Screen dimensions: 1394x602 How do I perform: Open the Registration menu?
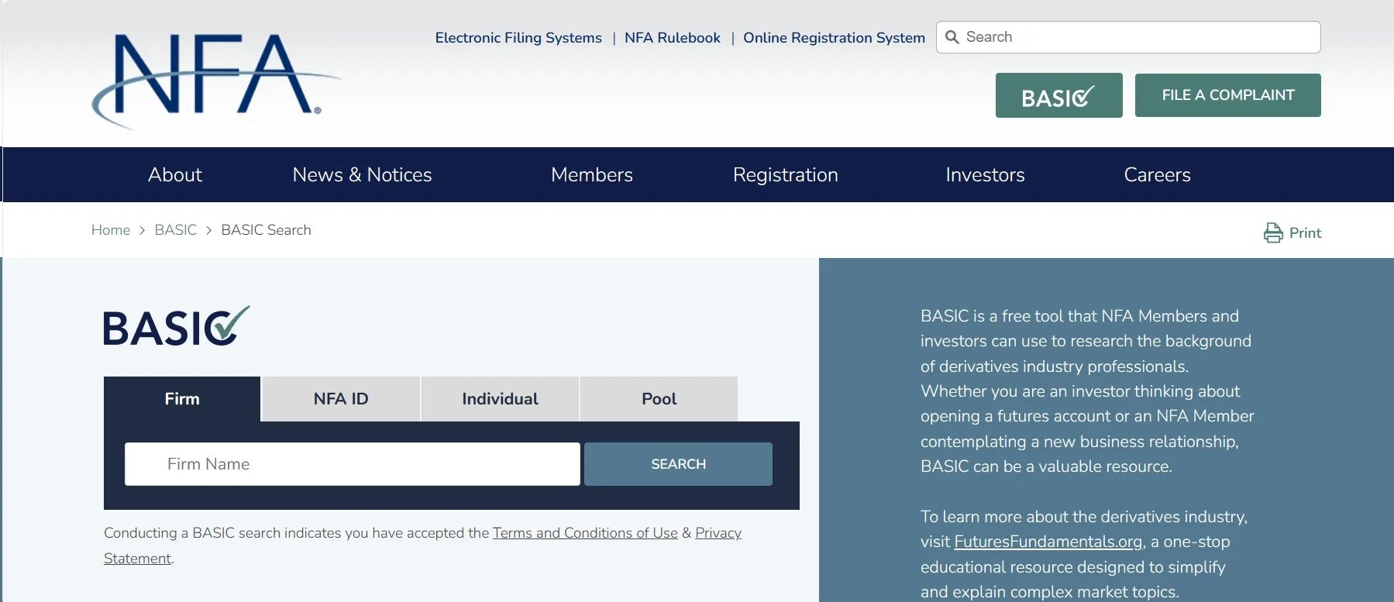coord(786,175)
